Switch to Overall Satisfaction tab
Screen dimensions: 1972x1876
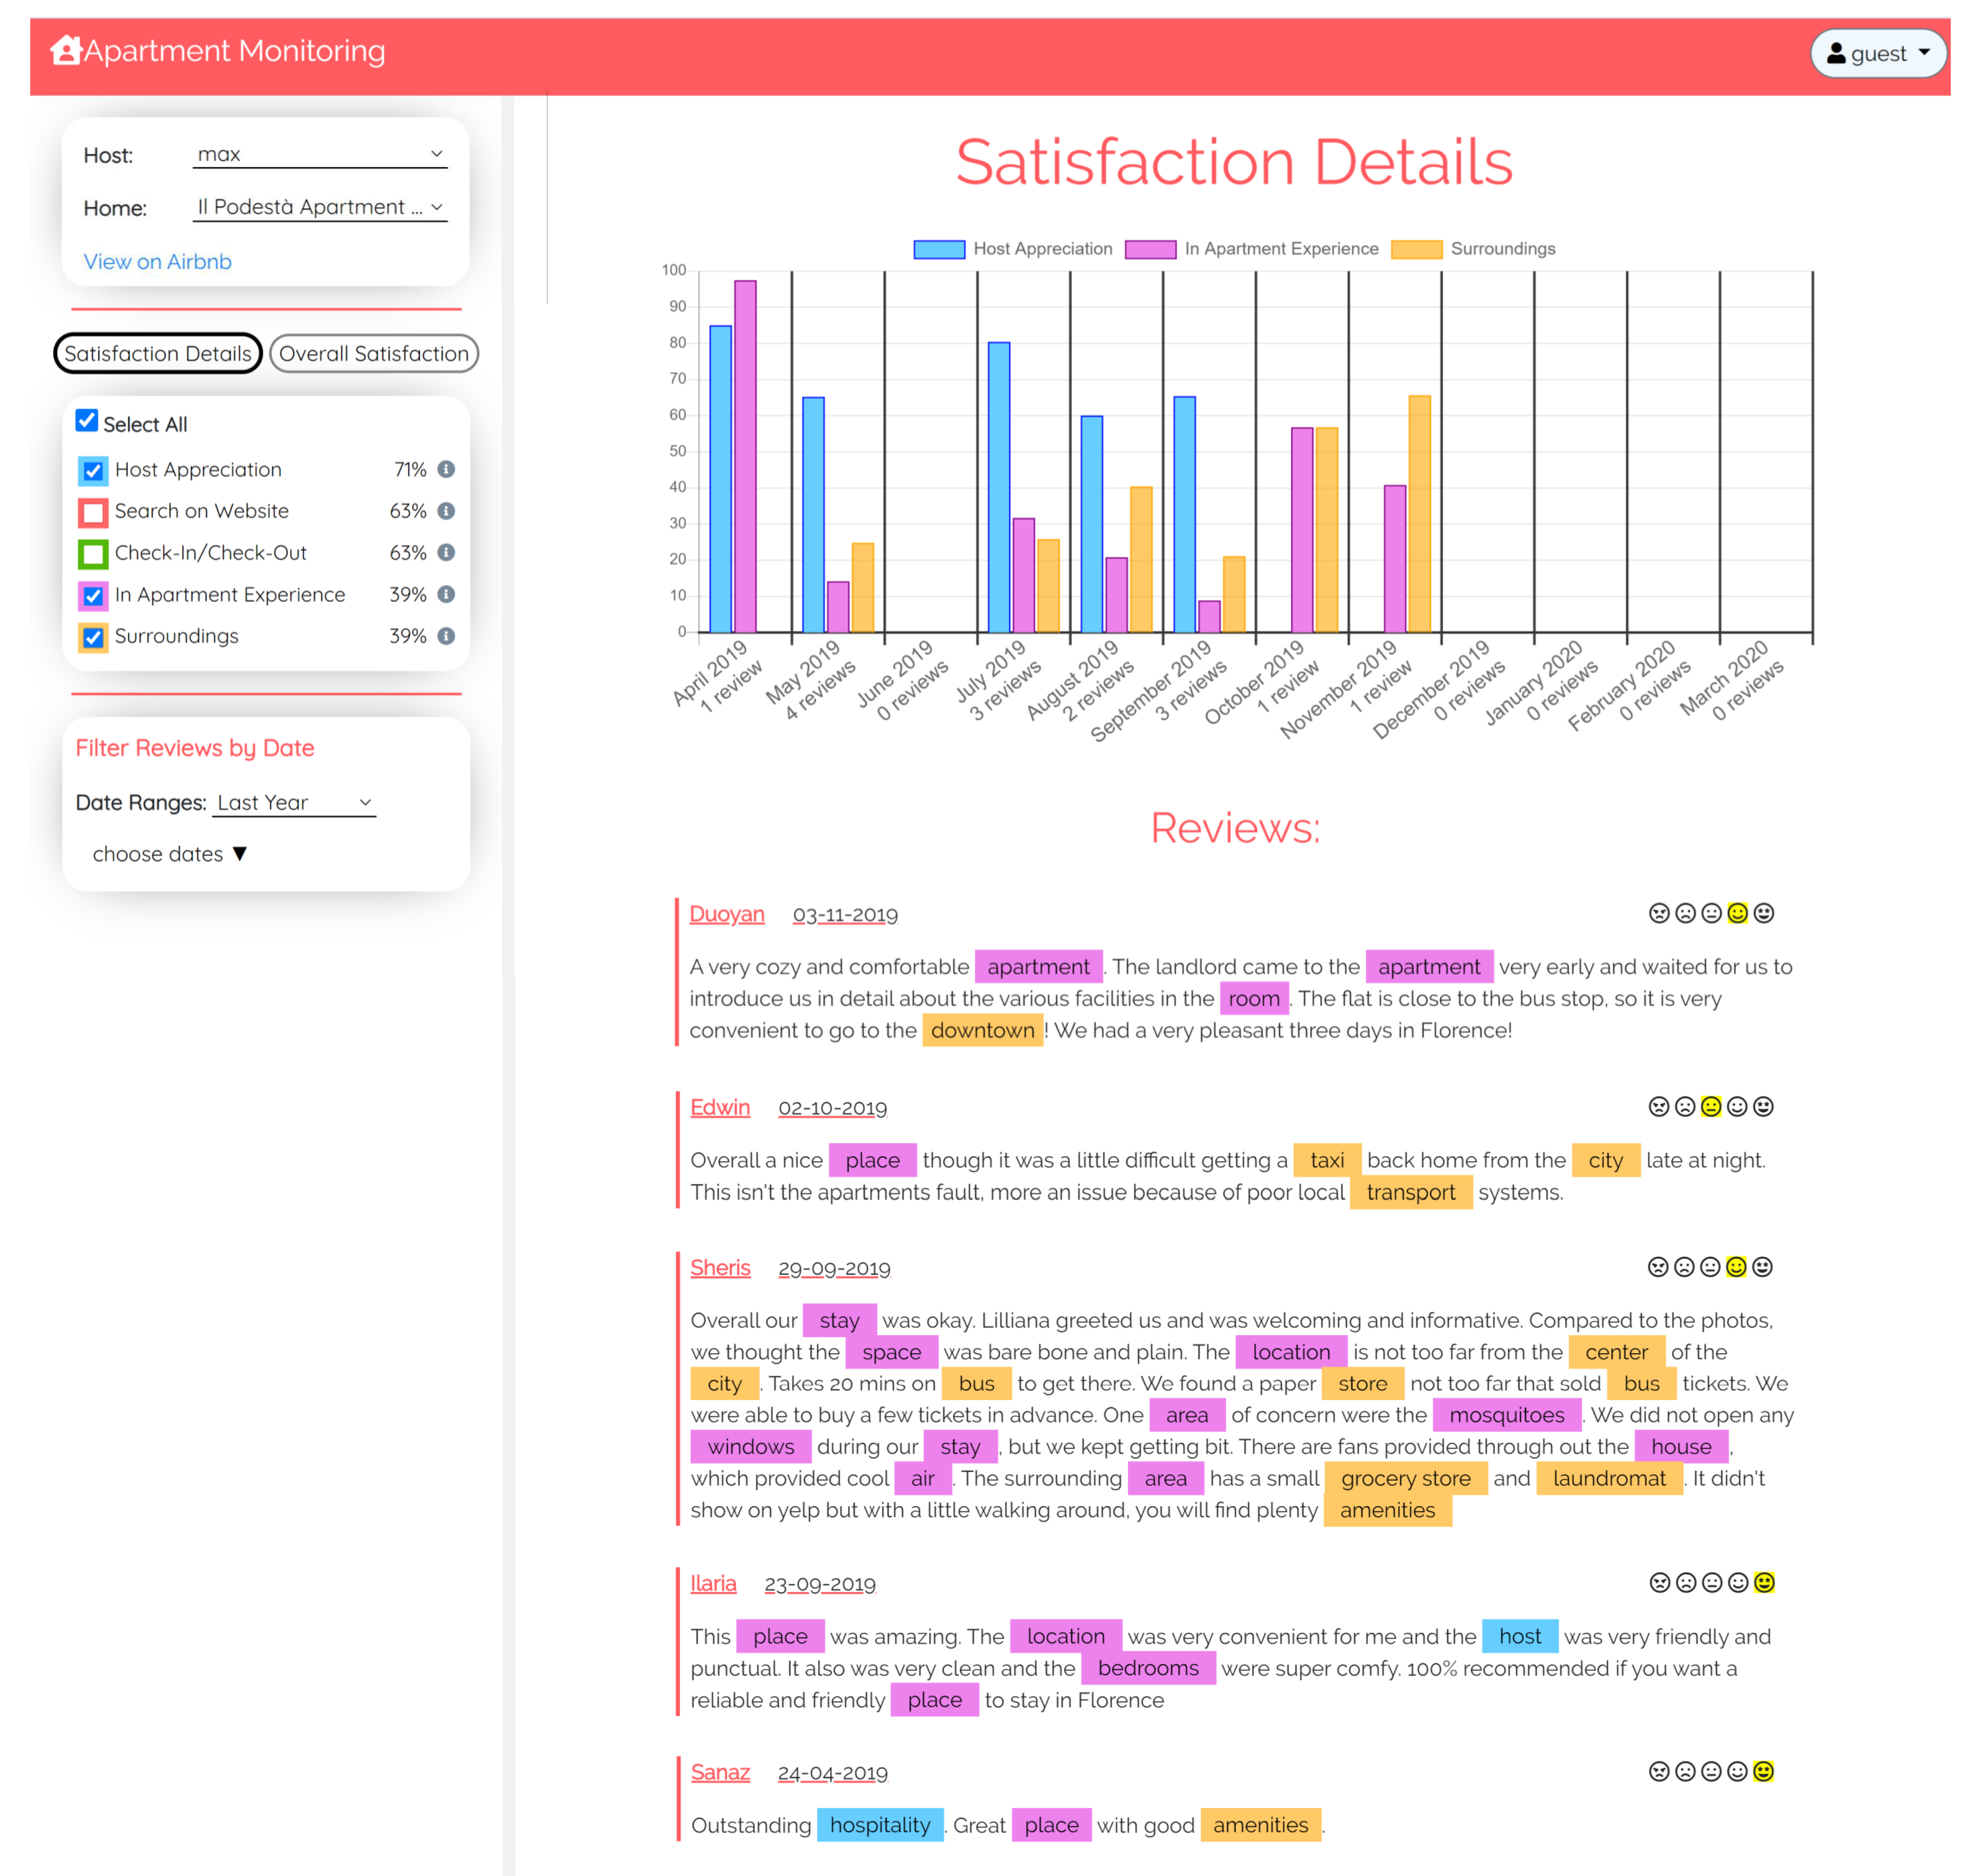point(373,353)
